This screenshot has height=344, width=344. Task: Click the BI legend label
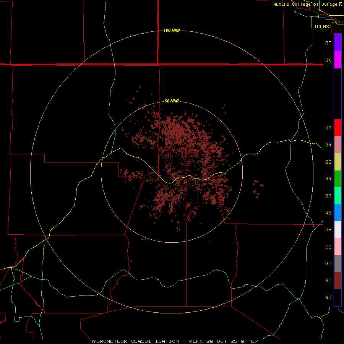point(328,281)
